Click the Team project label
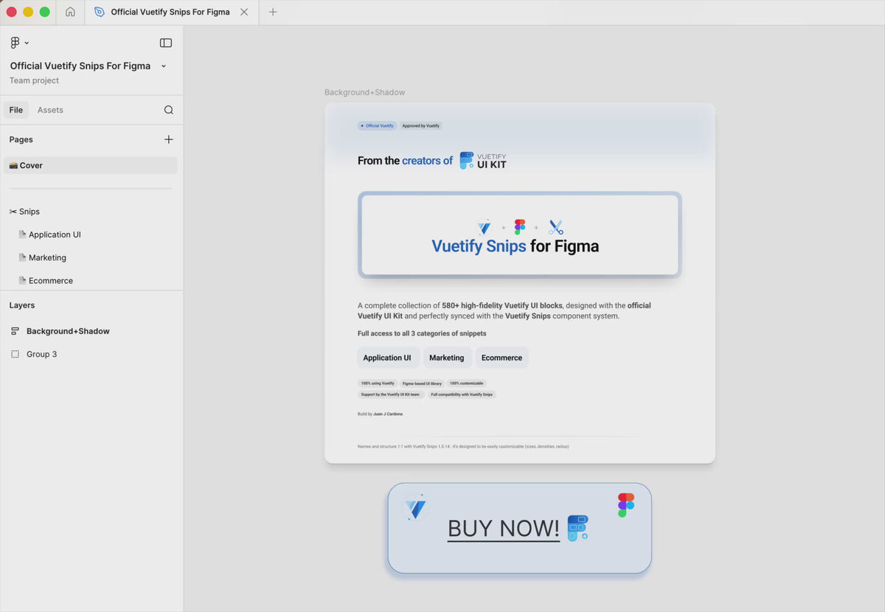 point(35,80)
